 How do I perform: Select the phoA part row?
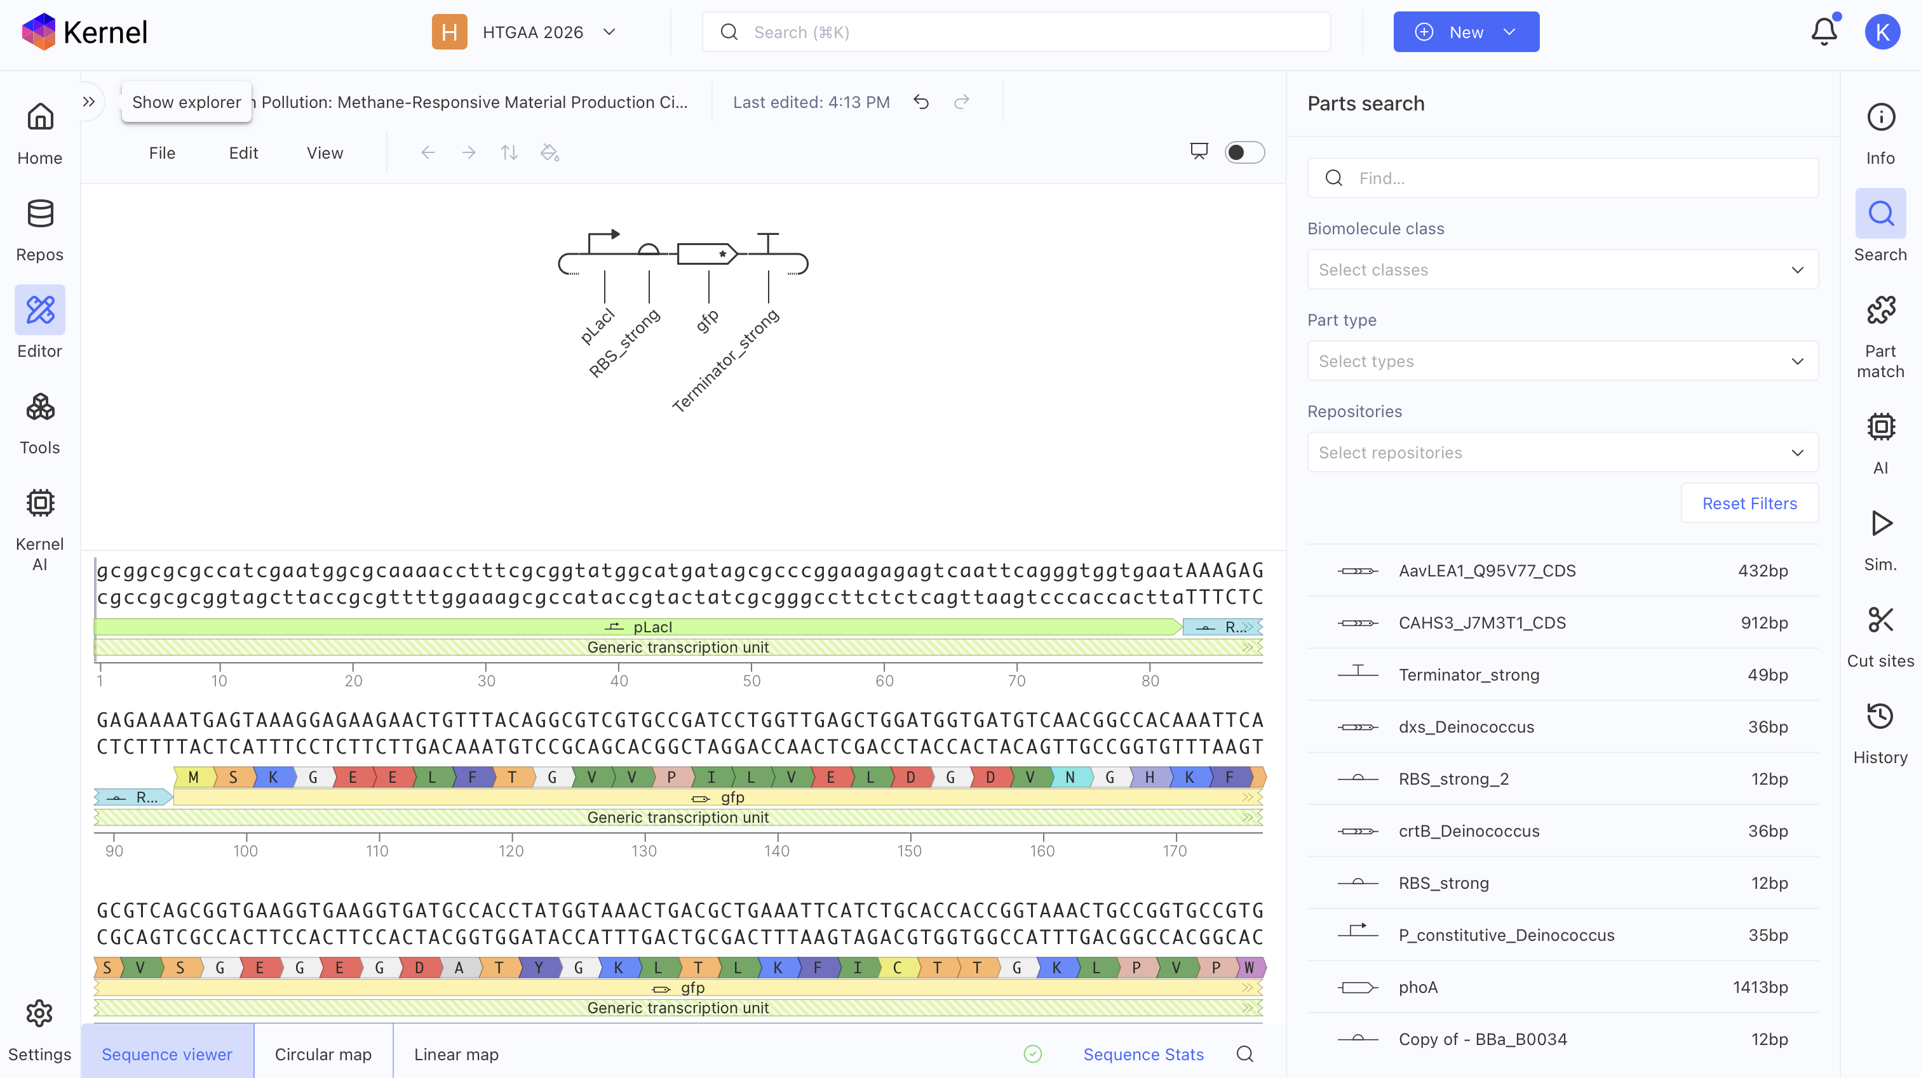tap(1562, 987)
